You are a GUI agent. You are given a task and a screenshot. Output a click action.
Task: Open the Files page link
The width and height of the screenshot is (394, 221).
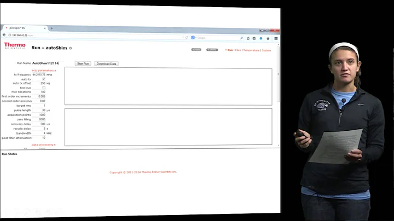pyautogui.click(x=238, y=50)
